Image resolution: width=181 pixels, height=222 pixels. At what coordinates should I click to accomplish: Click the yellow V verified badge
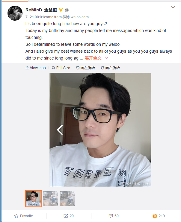pyautogui.click(x=61, y=10)
